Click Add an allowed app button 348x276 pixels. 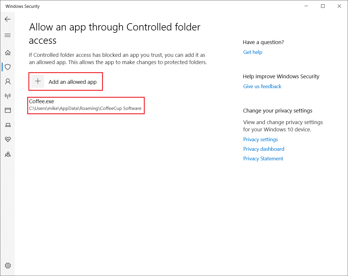coord(66,81)
